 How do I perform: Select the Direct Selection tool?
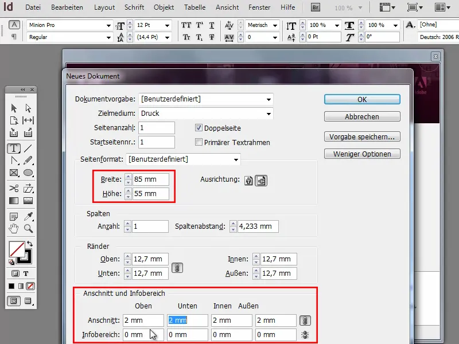[28, 108]
